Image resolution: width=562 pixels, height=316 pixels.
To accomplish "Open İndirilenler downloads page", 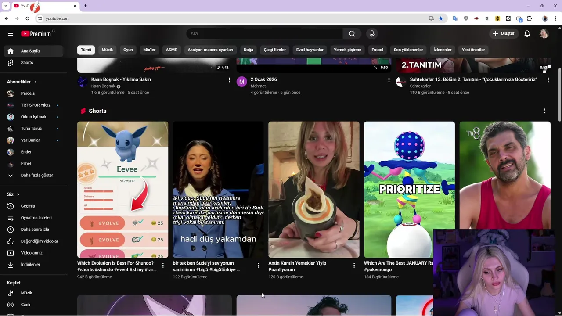I will click(x=33, y=265).
